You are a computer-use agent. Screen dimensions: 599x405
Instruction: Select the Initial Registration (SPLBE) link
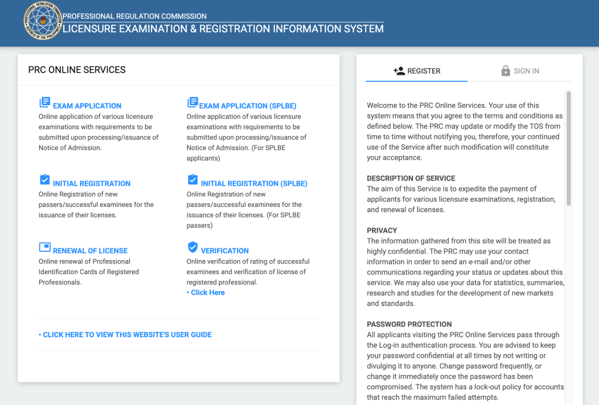[254, 184]
